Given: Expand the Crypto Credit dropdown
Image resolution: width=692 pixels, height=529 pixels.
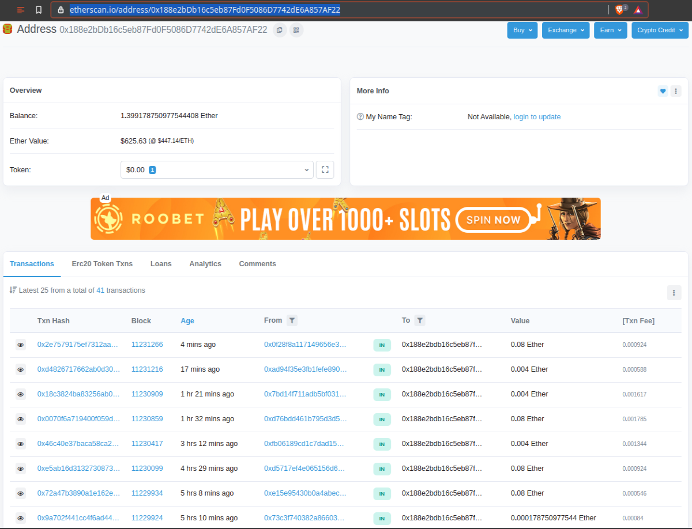Looking at the screenshot, I should [x=660, y=30].
